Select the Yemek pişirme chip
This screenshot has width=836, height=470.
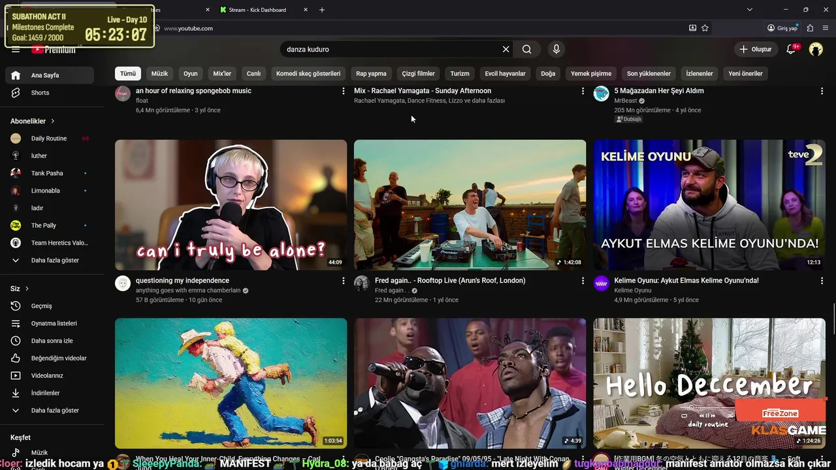click(x=591, y=74)
